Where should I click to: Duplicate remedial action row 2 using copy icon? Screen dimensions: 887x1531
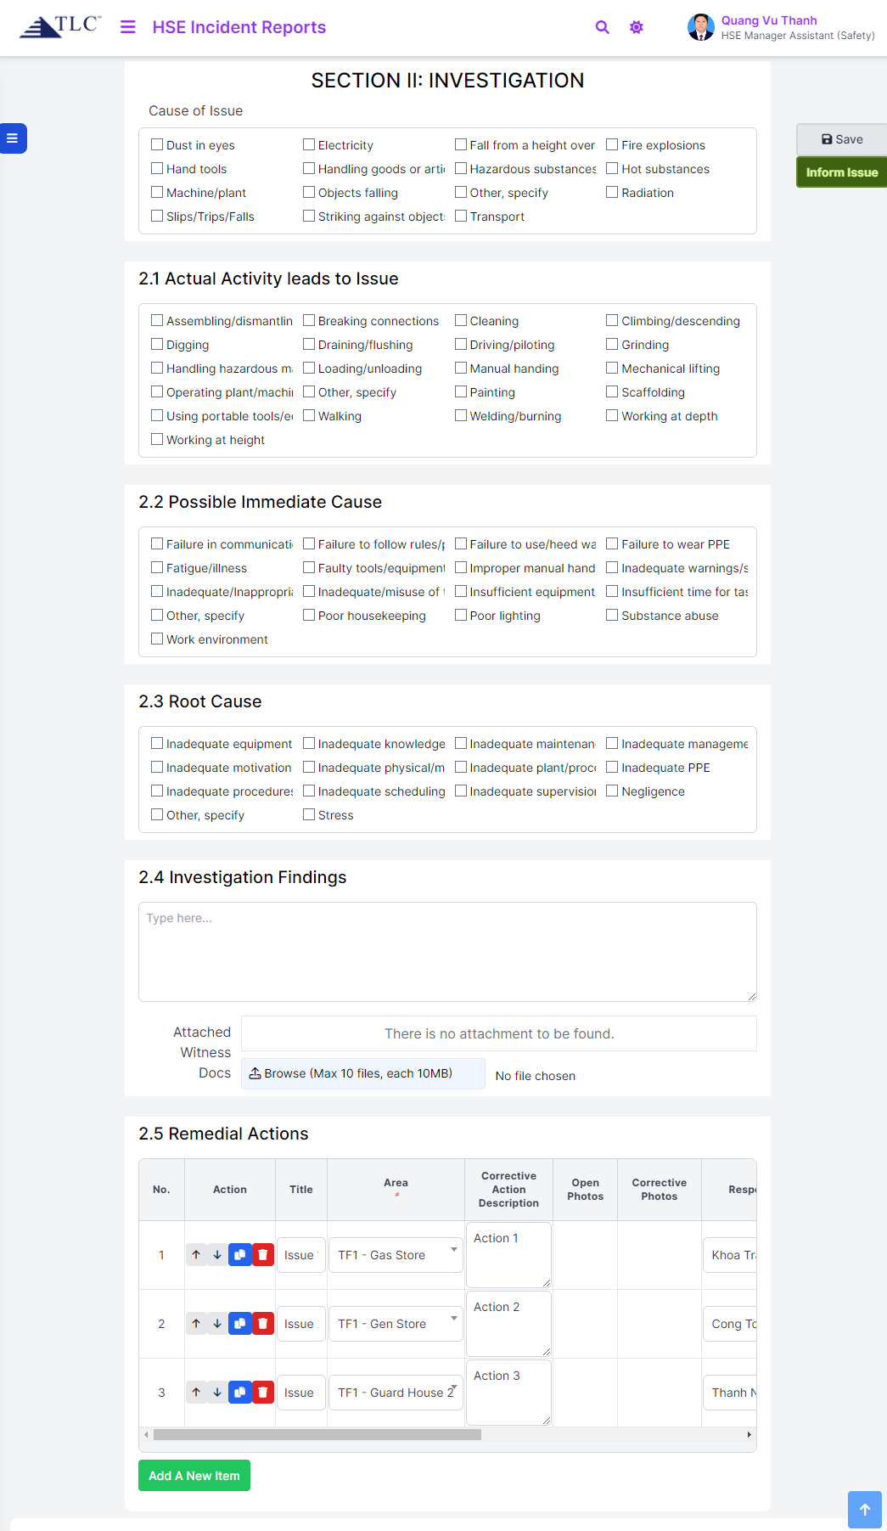click(x=240, y=1324)
